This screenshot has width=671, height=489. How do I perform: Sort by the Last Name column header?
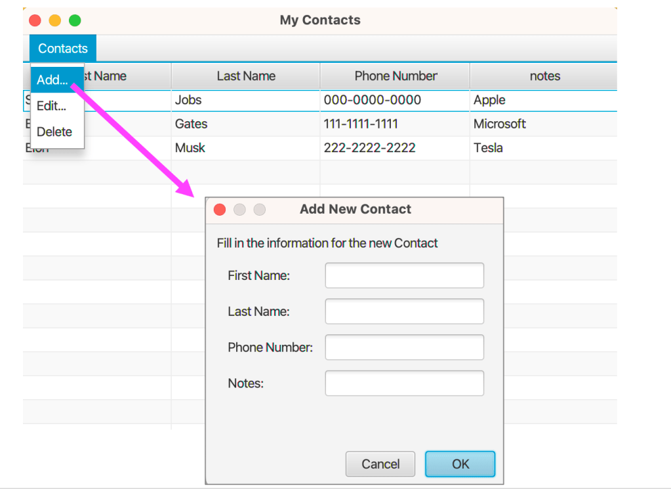pyautogui.click(x=245, y=76)
